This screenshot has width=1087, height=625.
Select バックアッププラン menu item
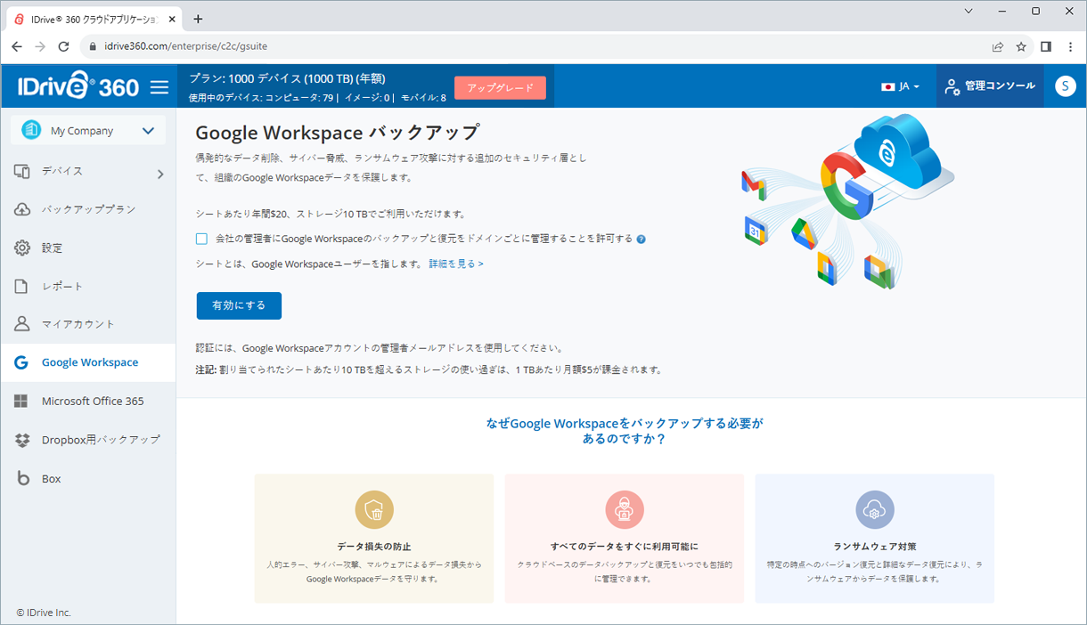coord(88,209)
